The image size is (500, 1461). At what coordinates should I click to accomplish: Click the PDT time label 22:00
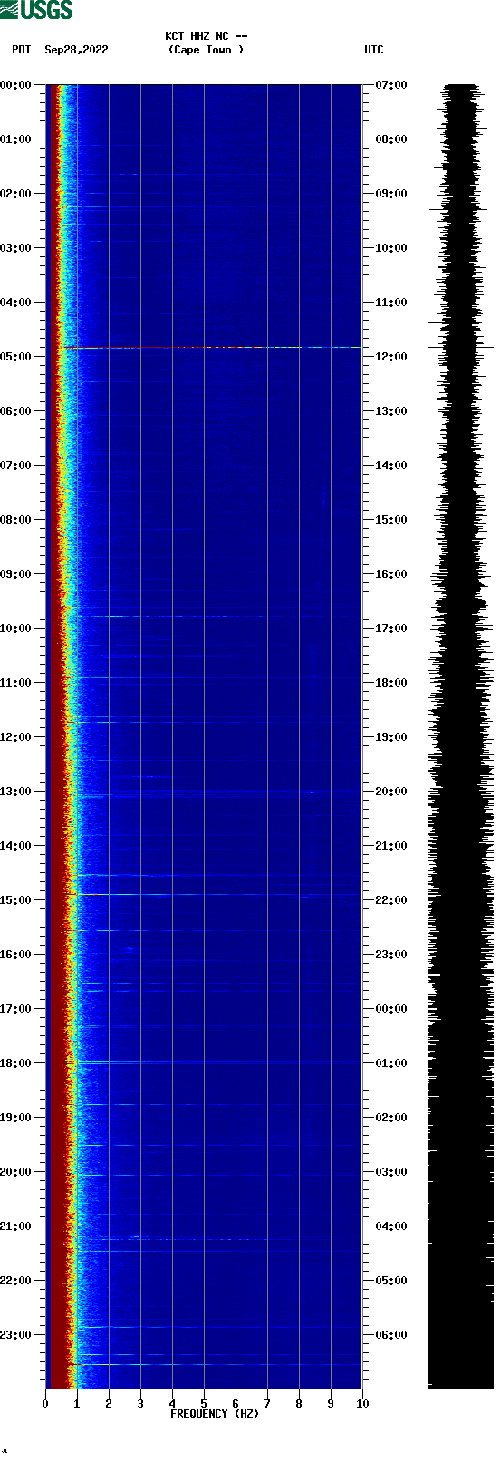(15, 1281)
